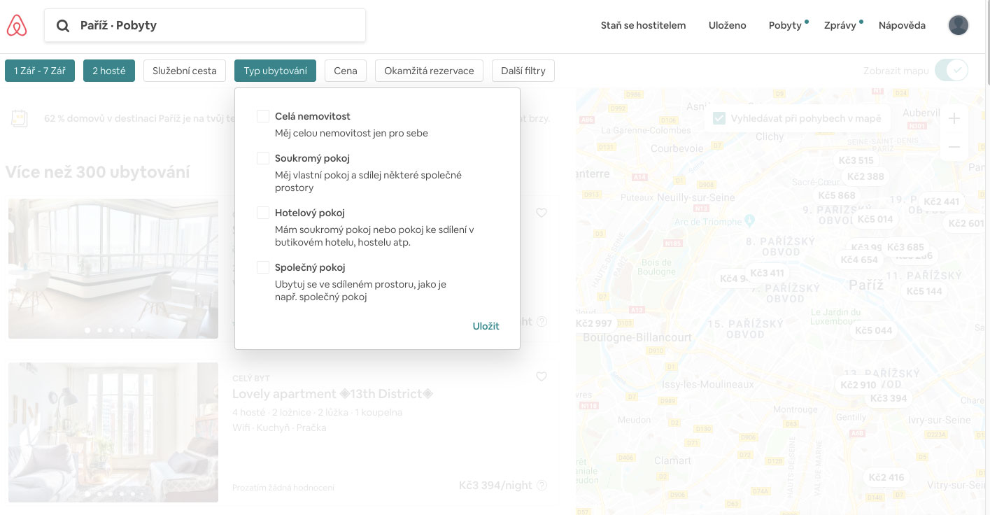Image resolution: width=990 pixels, height=515 pixels.
Task: Select the Kč2 388 map price marker
Action: [865, 176]
